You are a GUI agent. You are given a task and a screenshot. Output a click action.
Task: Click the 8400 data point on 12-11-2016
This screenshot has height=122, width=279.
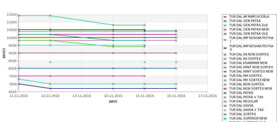point(50,62)
